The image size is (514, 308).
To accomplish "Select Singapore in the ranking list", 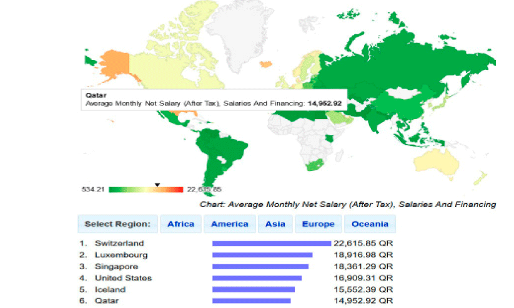I will (117, 266).
